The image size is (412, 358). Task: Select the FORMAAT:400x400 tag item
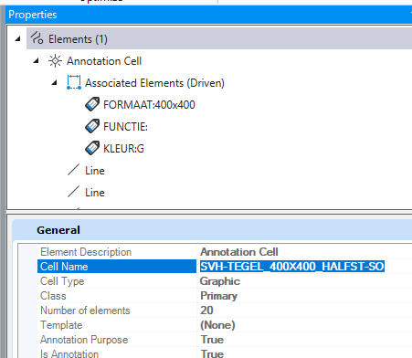point(149,105)
